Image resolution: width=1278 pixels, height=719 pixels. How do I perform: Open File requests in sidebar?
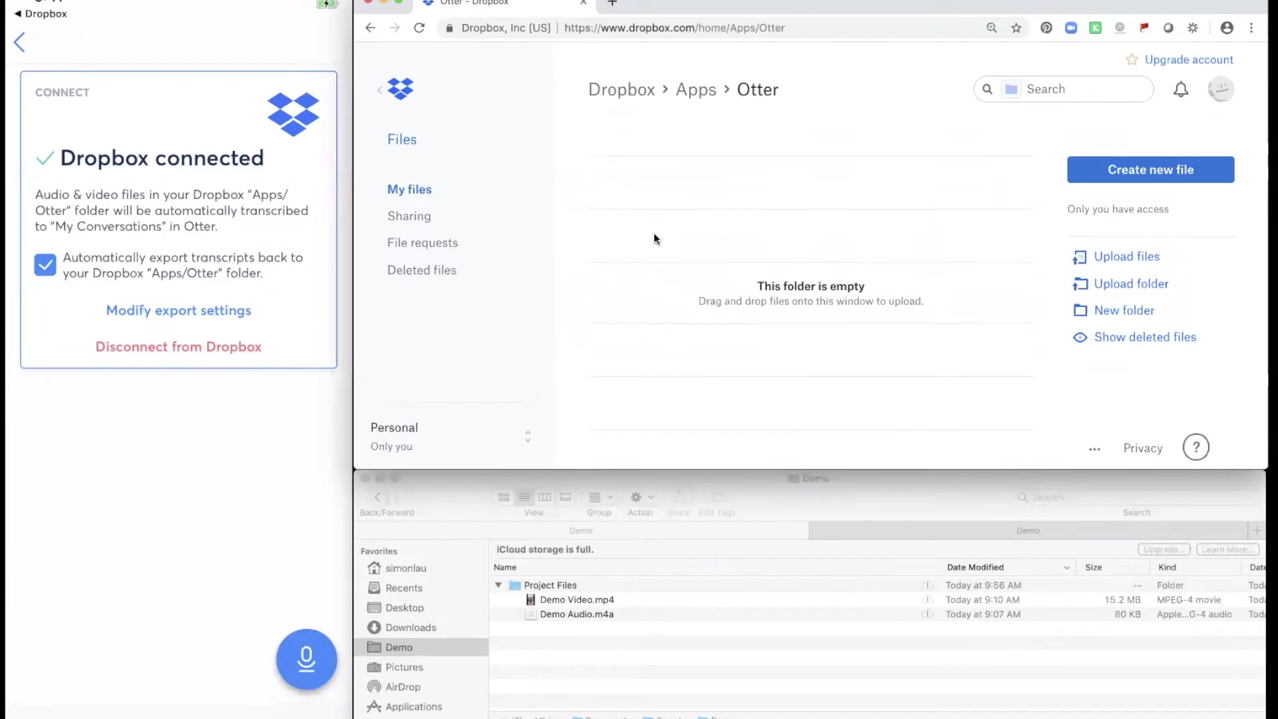[x=423, y=243]
